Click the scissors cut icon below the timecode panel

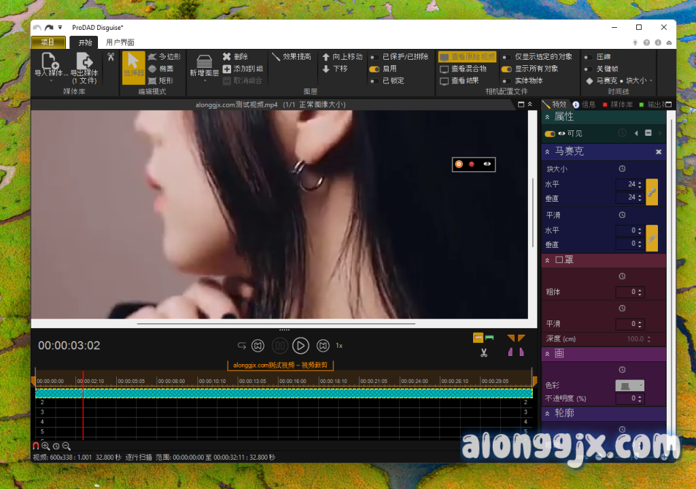click(x=483, y=352)
